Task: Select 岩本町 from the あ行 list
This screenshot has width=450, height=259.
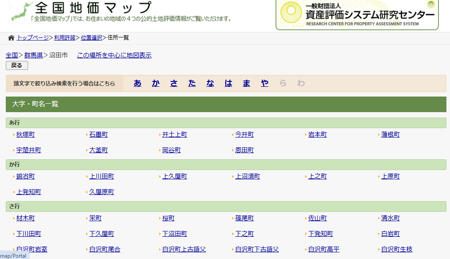Action: click(x=317, y=134)
